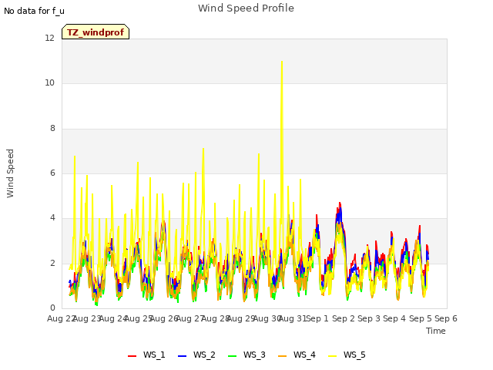Click the y-axis value 4
493x370 pixels.
pos(52,217)
